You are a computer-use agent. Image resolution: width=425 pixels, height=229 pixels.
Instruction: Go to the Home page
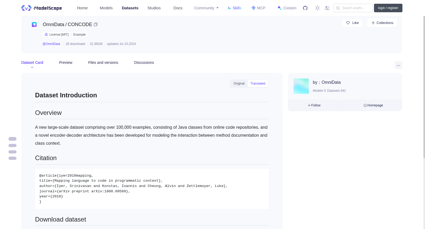(x=82, y=8)
